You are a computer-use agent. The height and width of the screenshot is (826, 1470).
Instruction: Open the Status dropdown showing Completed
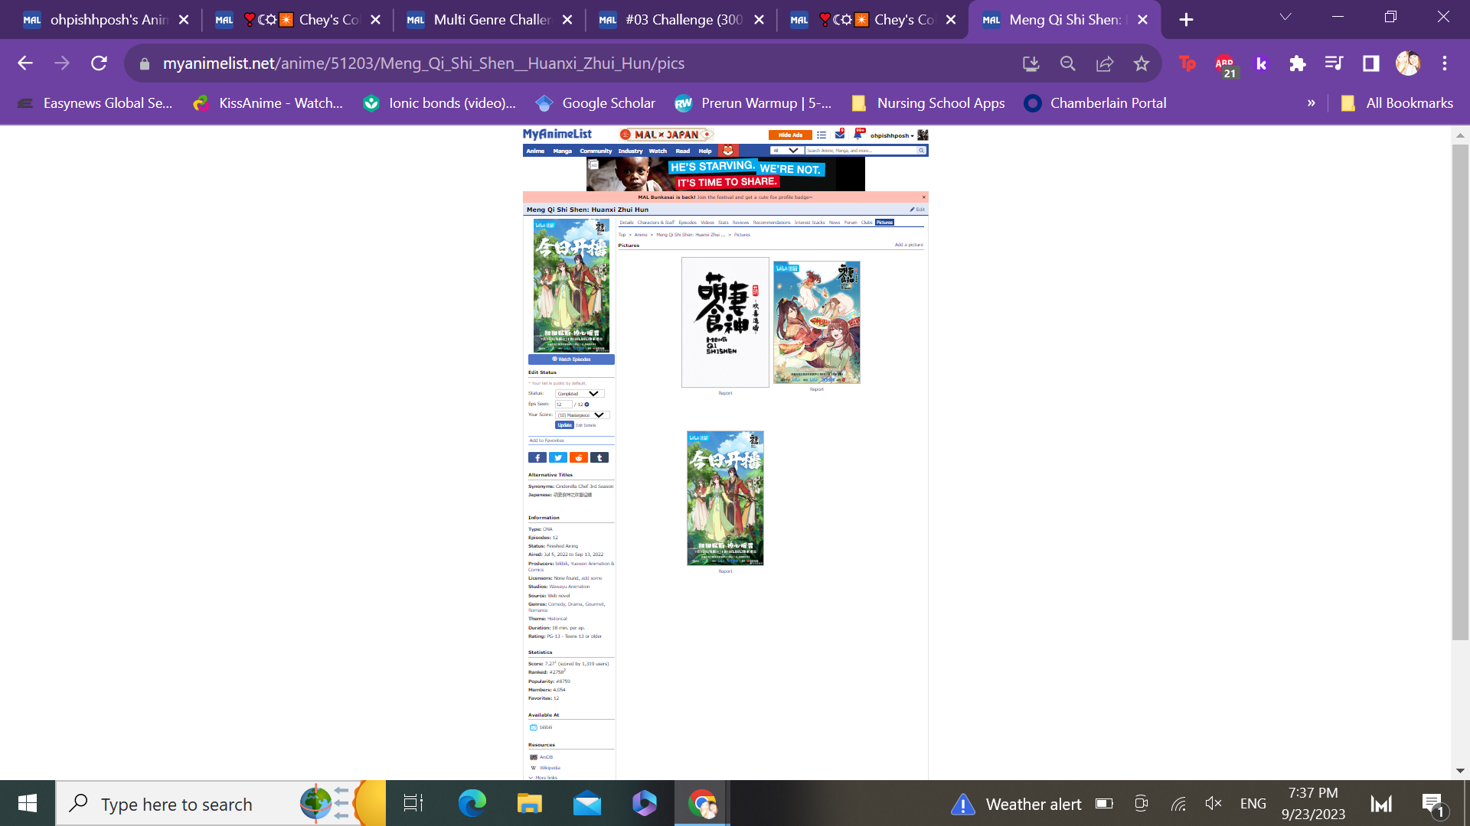pos(580,394)
